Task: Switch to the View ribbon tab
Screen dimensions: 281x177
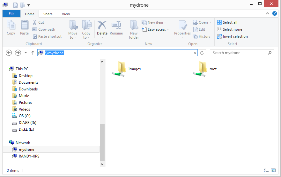Action: pos(66,14)
